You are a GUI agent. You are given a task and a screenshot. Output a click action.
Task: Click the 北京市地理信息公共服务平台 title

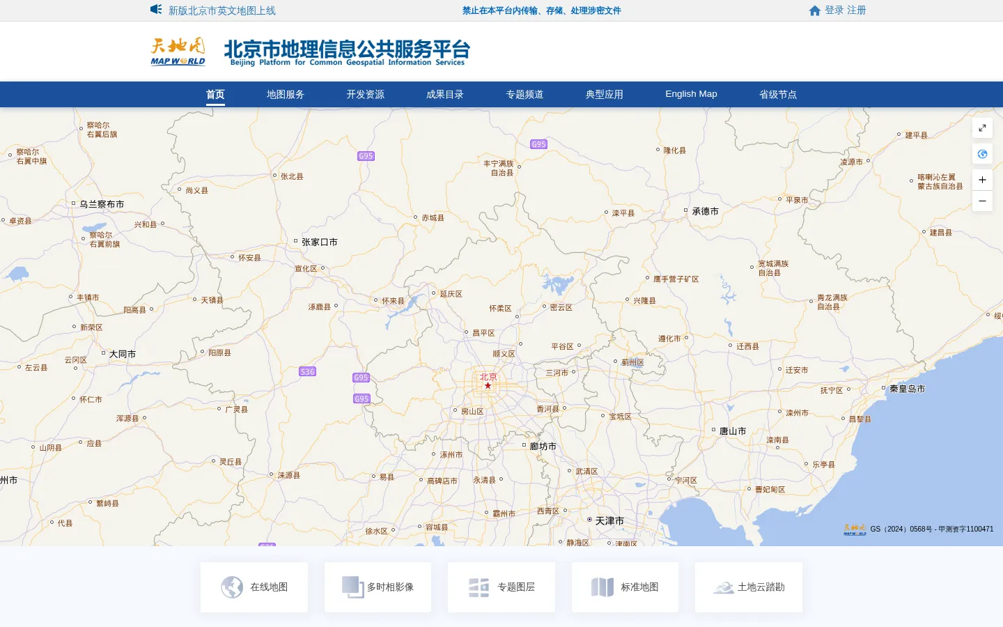pos(347,52)
